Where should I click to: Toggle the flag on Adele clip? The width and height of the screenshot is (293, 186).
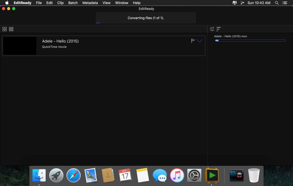click(x=193, y=41)
